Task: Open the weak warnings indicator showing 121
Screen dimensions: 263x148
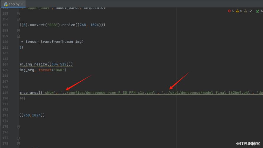Action: (x=249, y=11)
